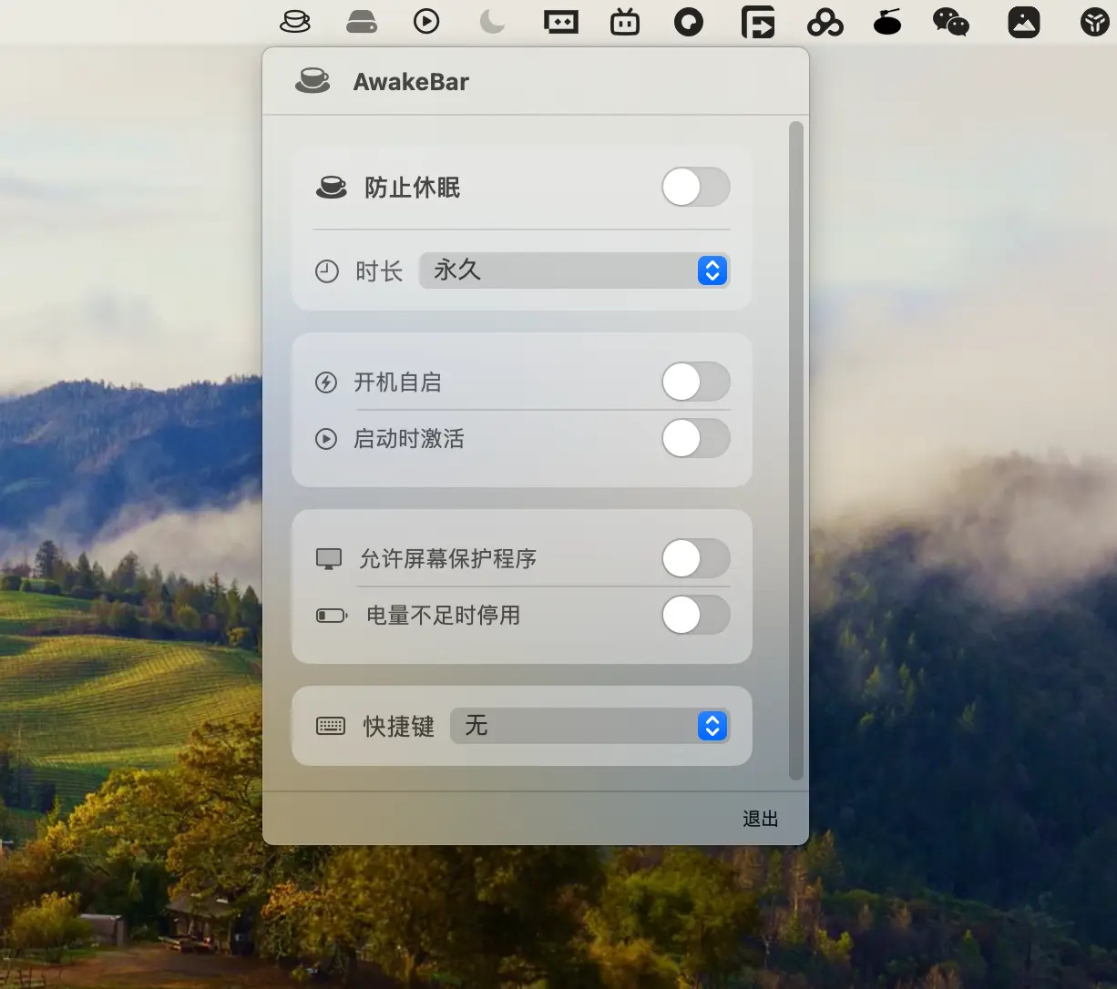Image resolution: width=1117 pixels, height=989 pixels.
Task: Click the cube sphere menu bar icon
Action: coord(1094,22)
